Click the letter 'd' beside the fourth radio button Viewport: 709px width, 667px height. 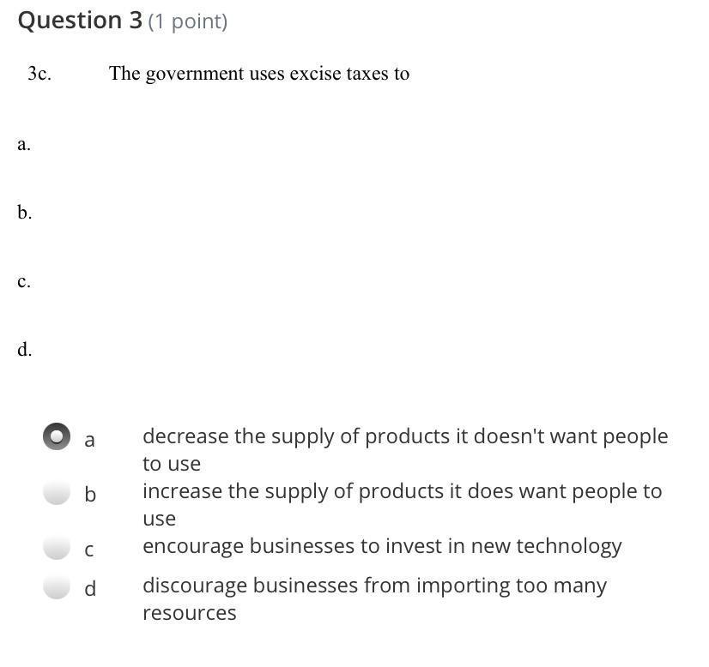(90, 588)
